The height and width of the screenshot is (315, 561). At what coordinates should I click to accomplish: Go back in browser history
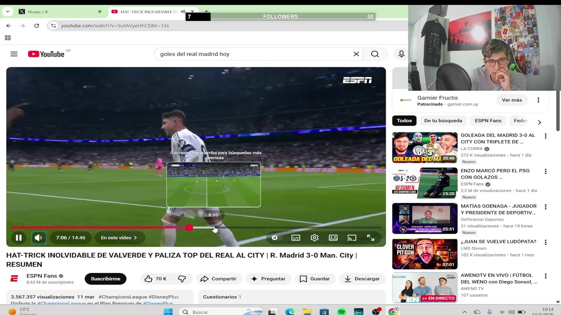8,26
